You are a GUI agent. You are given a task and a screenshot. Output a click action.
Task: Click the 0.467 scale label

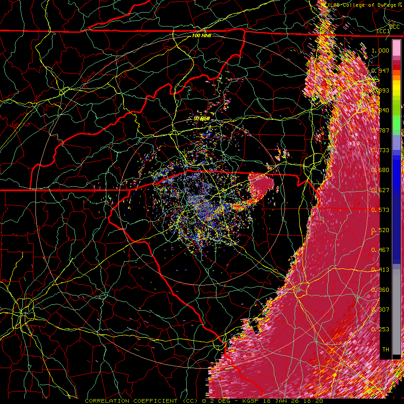[x=380, y=250]
